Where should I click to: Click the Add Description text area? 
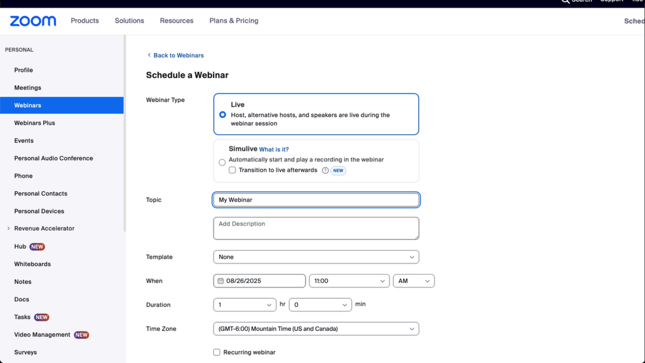tap(316, 228)
